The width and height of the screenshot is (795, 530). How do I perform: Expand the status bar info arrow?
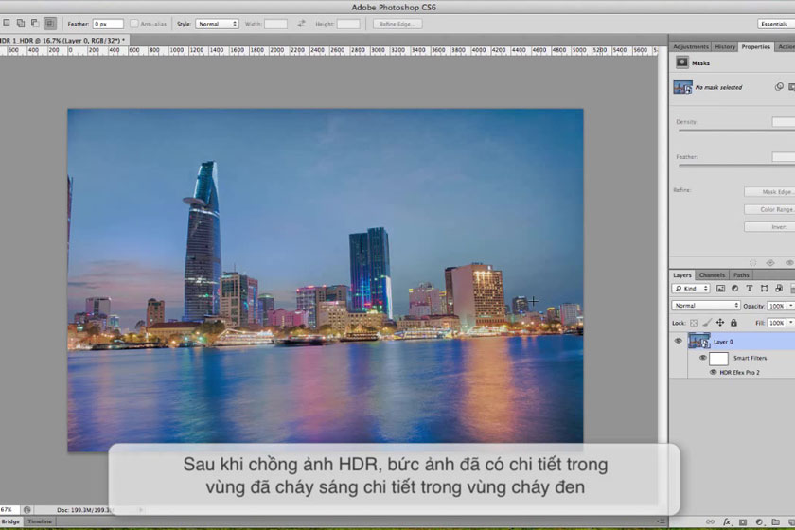click(x=140, y=510)
